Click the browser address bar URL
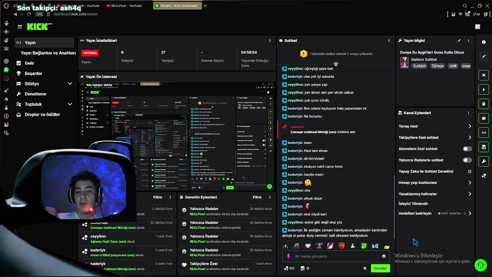Viewport: 492px width, 277px height. (x=76, y=14)
